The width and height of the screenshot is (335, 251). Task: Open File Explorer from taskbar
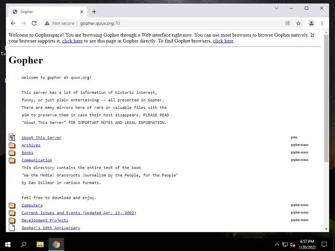pyautogui.click(x=40, y=244)
